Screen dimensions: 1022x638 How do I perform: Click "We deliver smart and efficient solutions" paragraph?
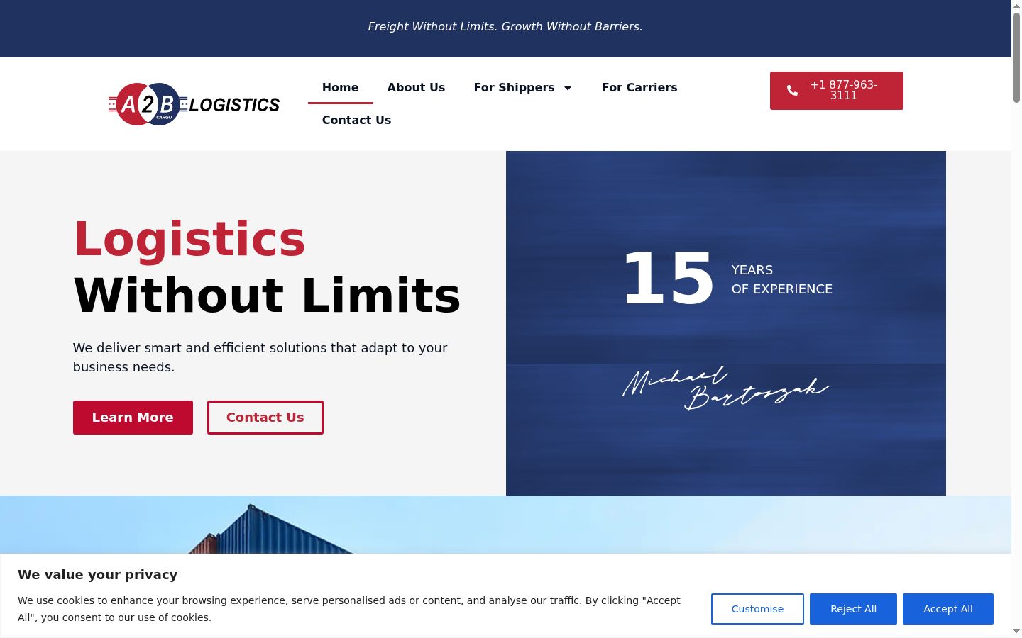[x=260, y=357]
